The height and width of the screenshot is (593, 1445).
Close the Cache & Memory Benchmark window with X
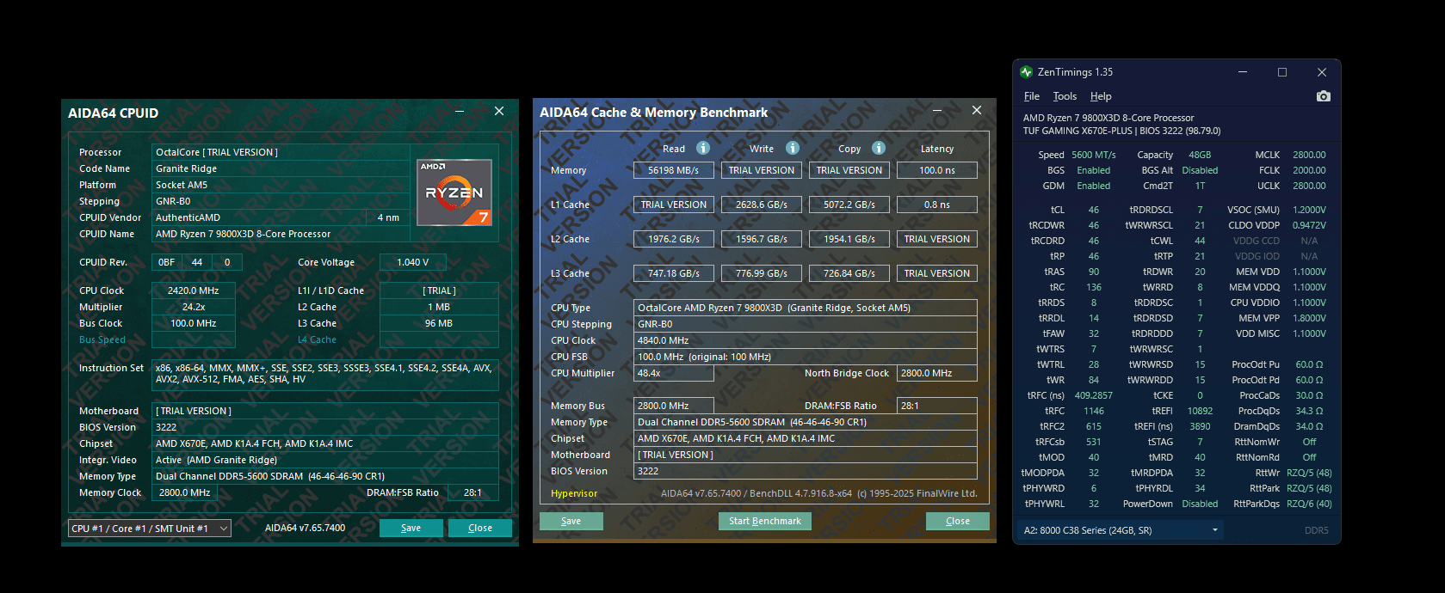click(977, 110)
